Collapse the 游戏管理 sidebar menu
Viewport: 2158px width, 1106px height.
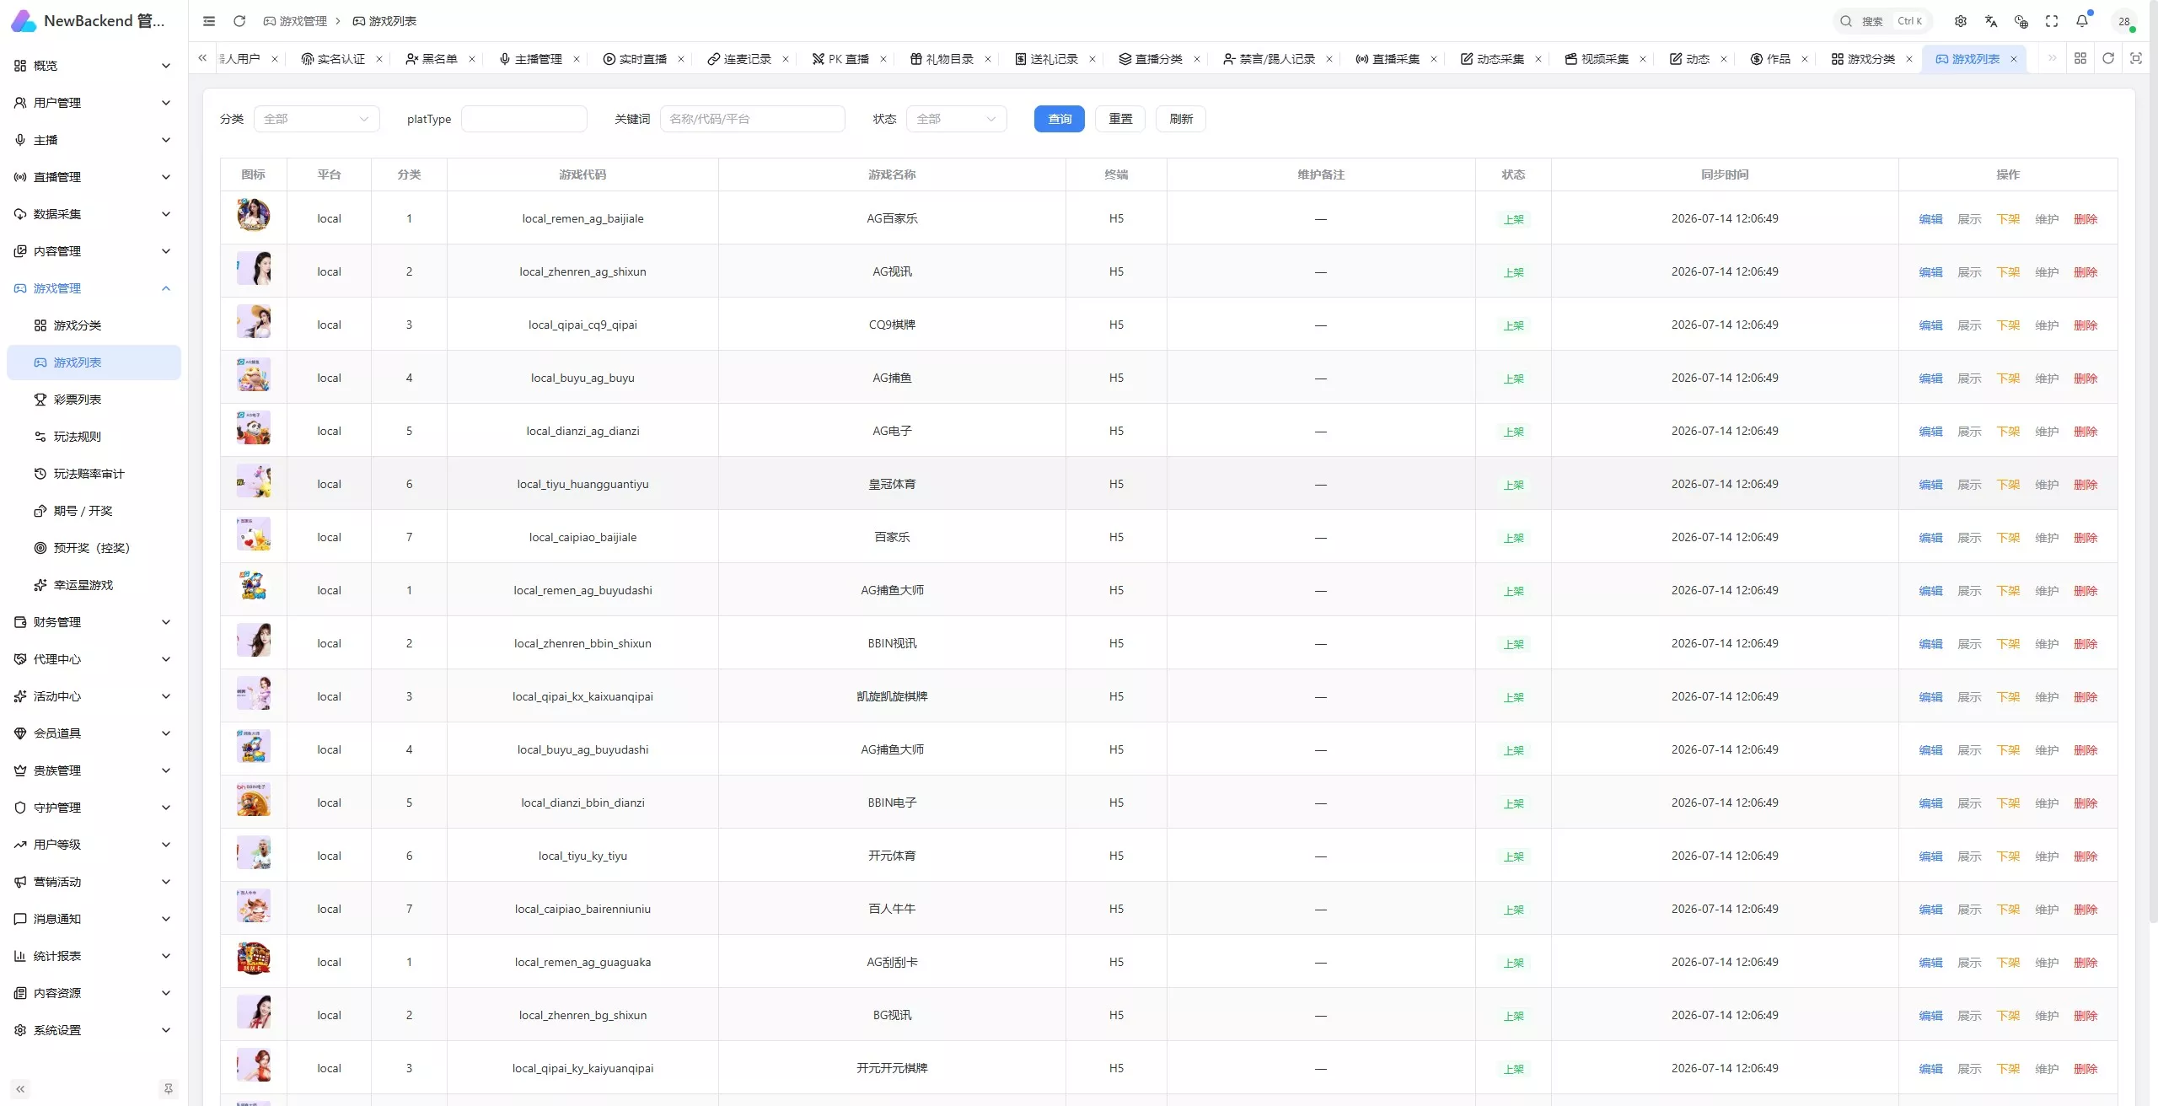[94, 288]
